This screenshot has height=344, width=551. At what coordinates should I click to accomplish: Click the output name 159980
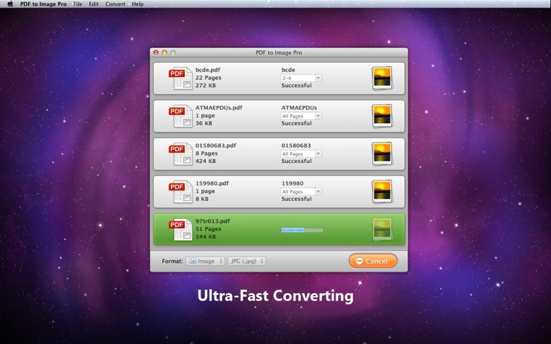click(292, 183)
